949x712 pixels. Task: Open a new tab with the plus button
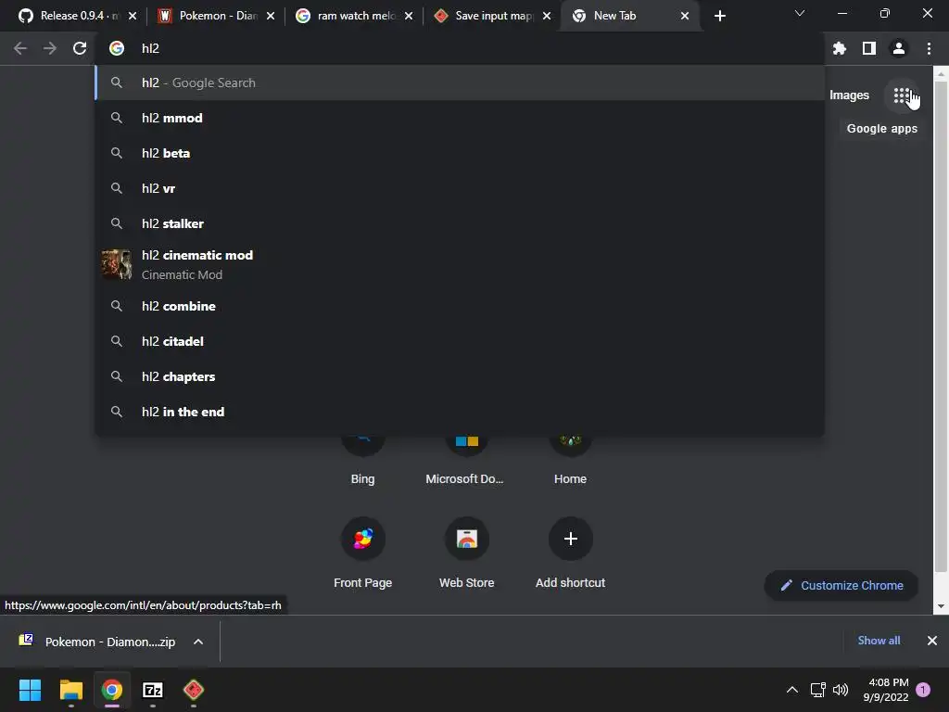point(719,16)
